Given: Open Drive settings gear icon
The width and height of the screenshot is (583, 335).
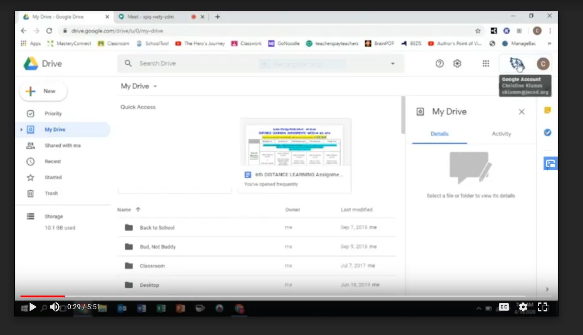Looking at the screenshot, I should click(457, 63).
